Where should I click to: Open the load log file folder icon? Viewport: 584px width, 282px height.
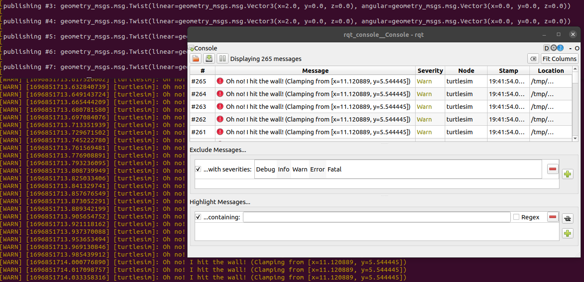coord(196,59)
